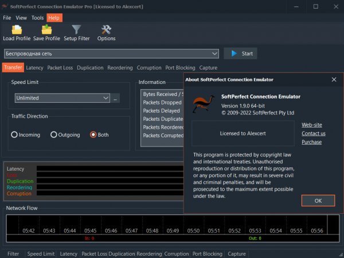This screenshot has width=344, height=258.
Task: Click the 05:46 marker in Network Flow
Action: click(111, 231)
